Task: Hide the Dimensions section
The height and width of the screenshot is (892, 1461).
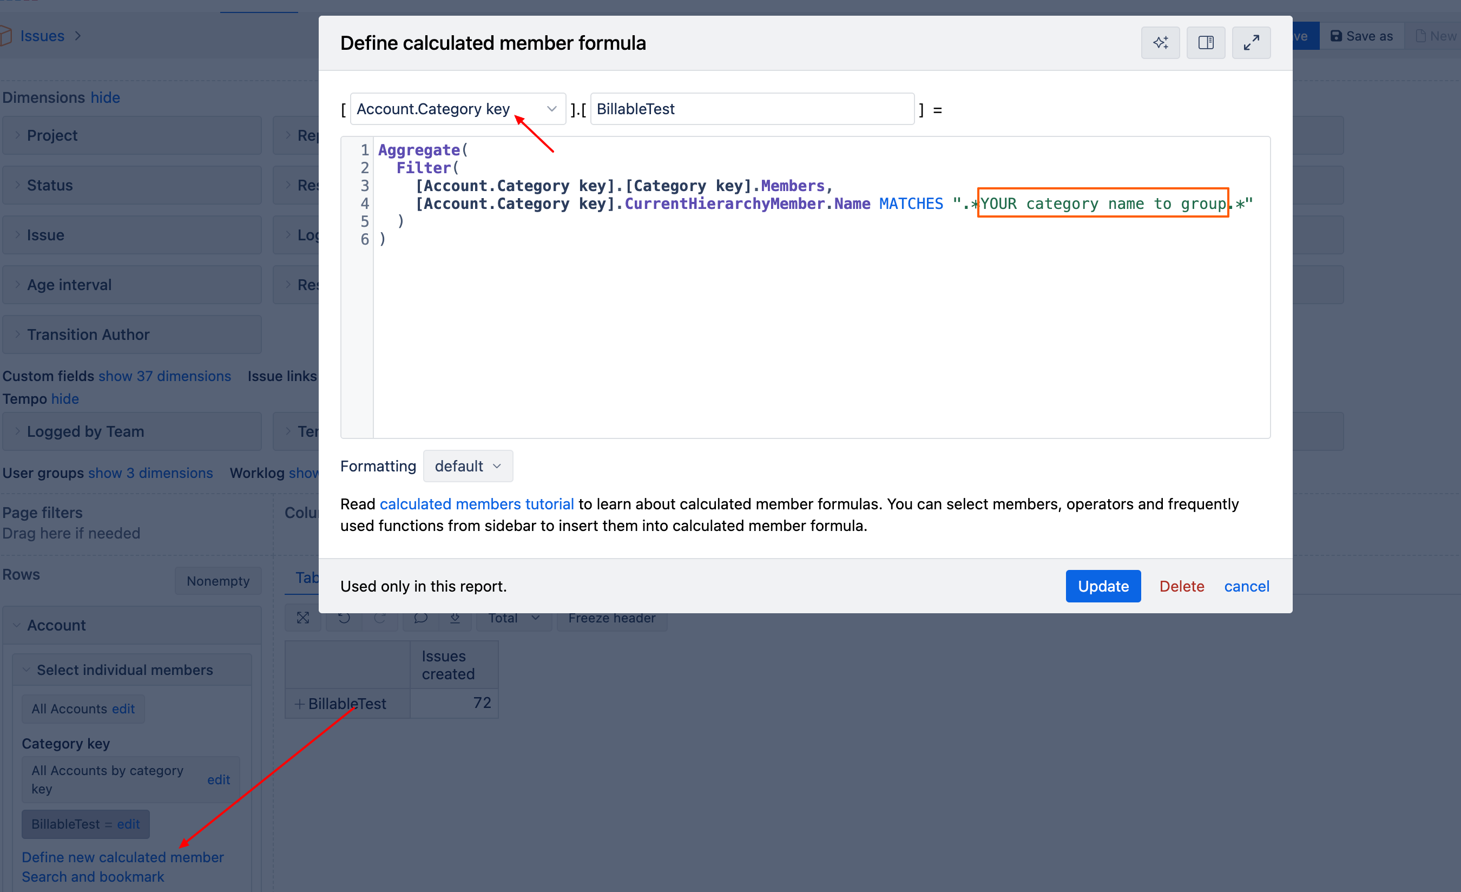Action: click(105, 97)
